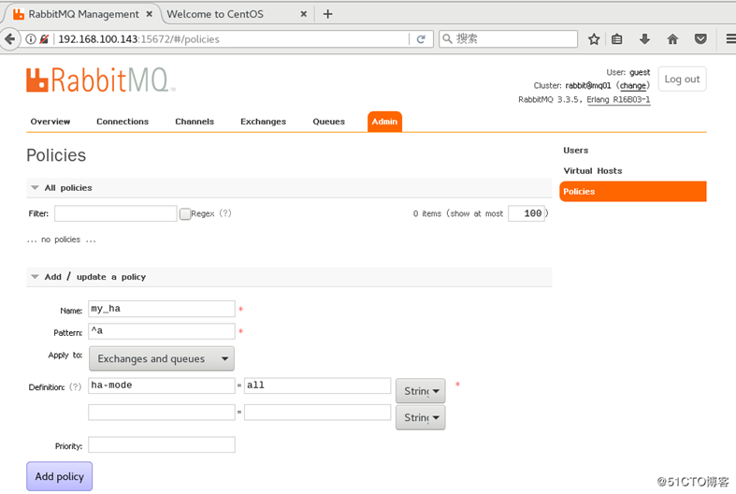Bookmark this page with the star icon

(x=594, y=39)
